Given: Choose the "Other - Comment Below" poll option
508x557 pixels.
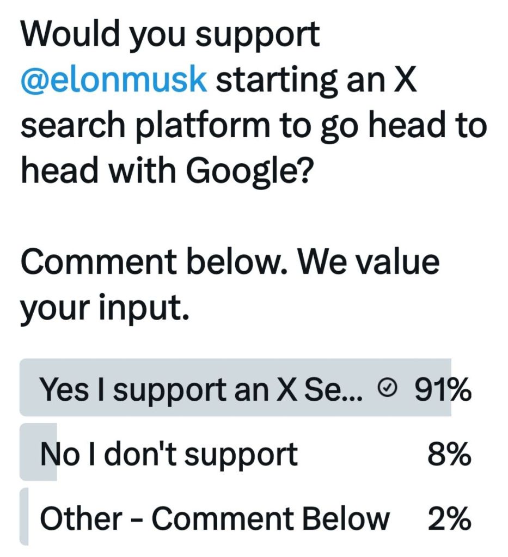Looking at the screenshot, I should 215,518.
